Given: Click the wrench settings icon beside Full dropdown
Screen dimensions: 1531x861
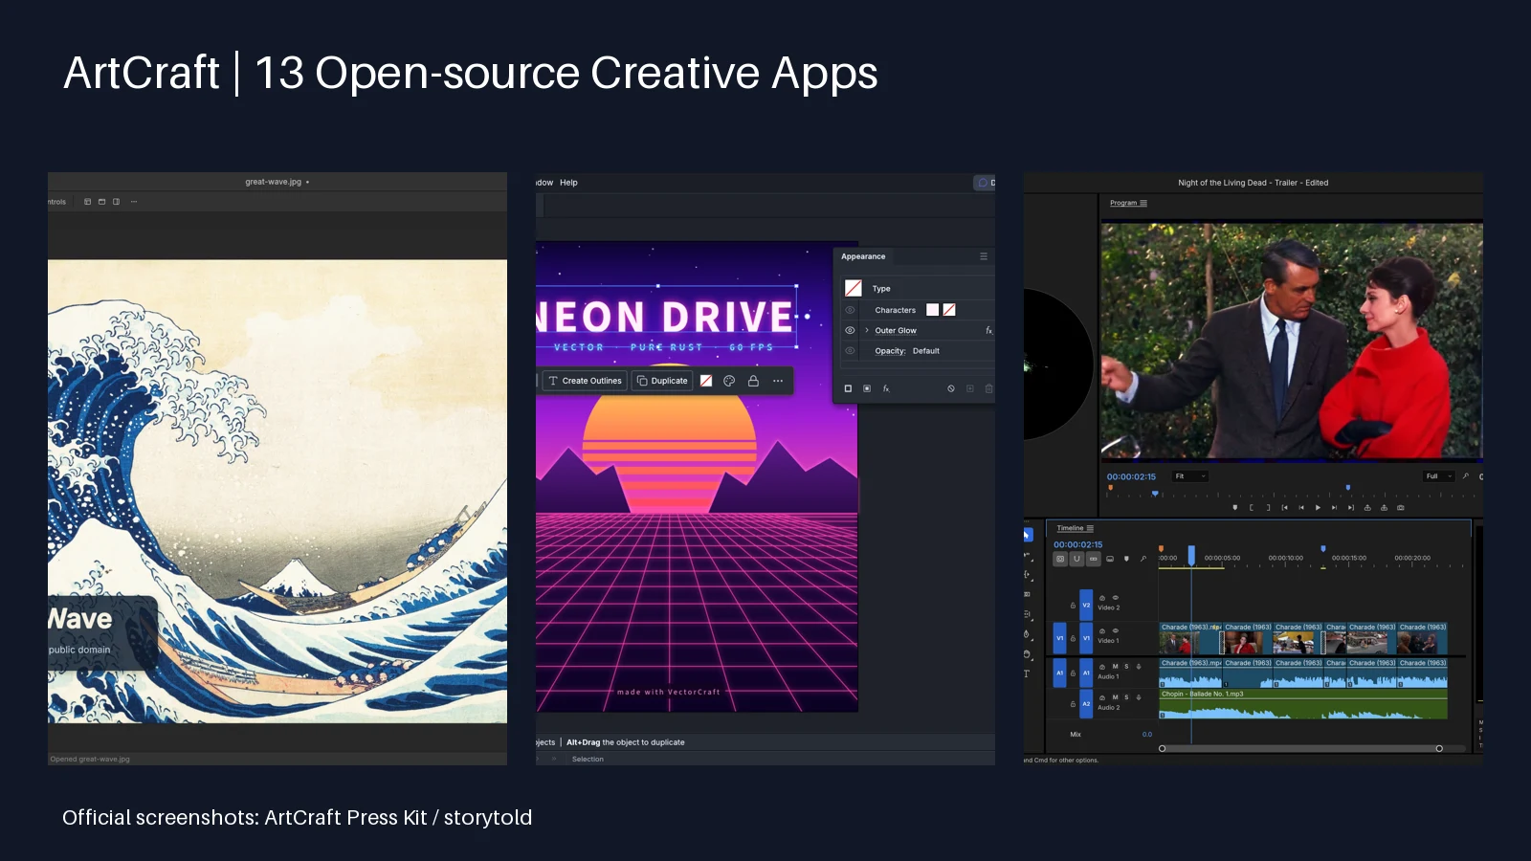Looking at the screenshot, I should (x=1465, y=476).
